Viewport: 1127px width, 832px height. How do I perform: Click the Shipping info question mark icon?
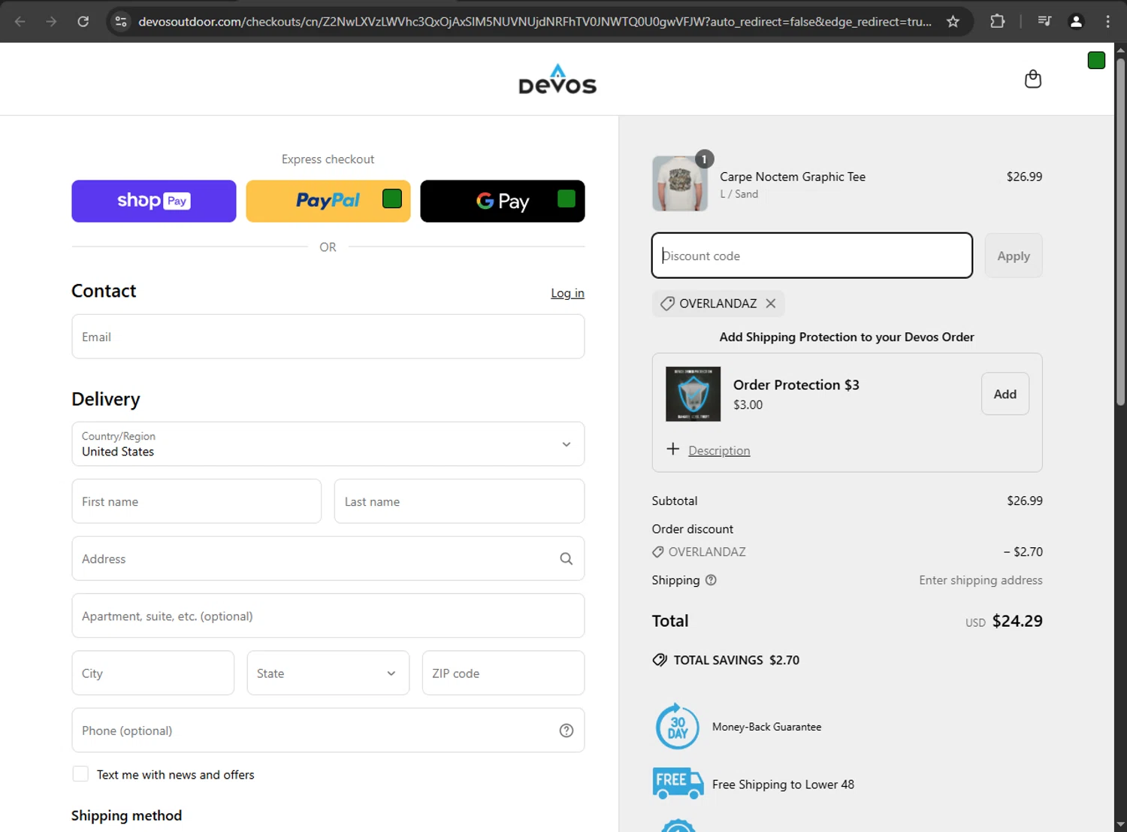click(x=711, y=580)
